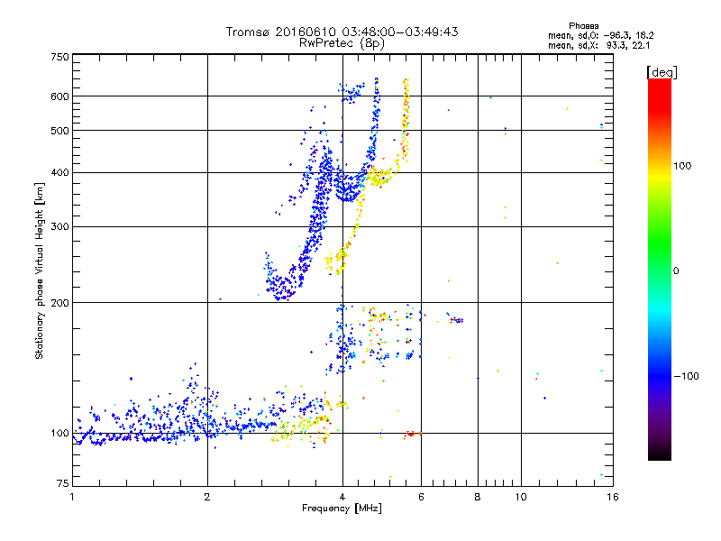Screen dimensions: 721x541
Task: Click the y-axis label '750'
Action: [x=59, y=57]
